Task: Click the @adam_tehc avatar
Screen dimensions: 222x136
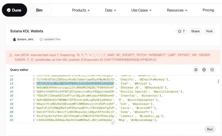Action: point(14,39)
